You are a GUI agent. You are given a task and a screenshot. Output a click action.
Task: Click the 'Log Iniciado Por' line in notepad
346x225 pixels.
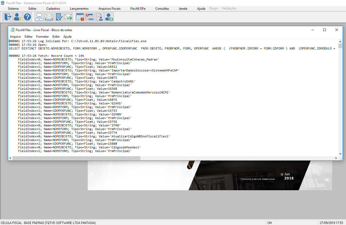(78, 41)
